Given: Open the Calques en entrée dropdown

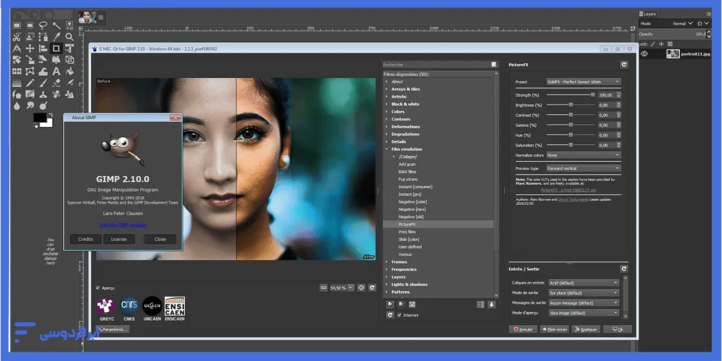Looking at the screenshot, I should coord(584,283).
